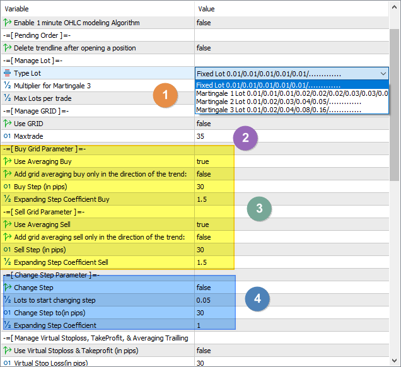Click the Use Averaging Buy arrow icon
This screenshot has width=401, height=367.
click(x=8, y=161)
